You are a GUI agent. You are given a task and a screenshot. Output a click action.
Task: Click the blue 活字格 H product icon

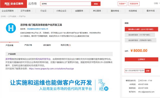(x=11, y=28)
